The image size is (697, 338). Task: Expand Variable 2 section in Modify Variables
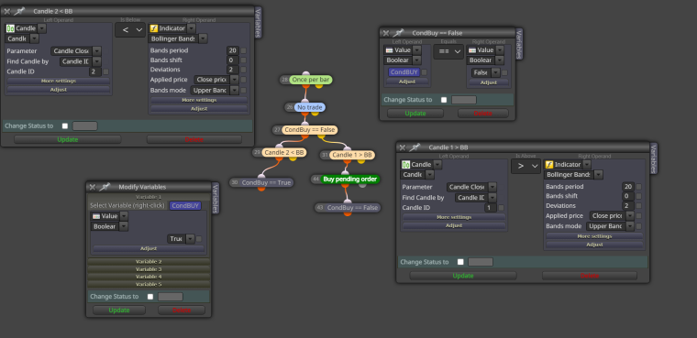(149, 262)
